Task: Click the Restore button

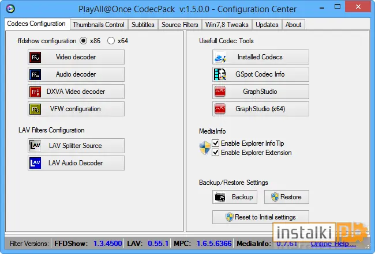Action: pos(287,197)
